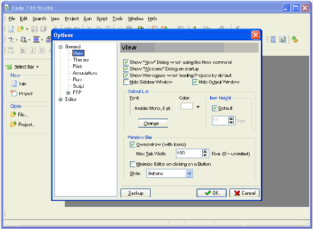Image resolution: width=313 pixels, height=229 pixels.
Task: Open the Edit menu
Action: point(23,19)
